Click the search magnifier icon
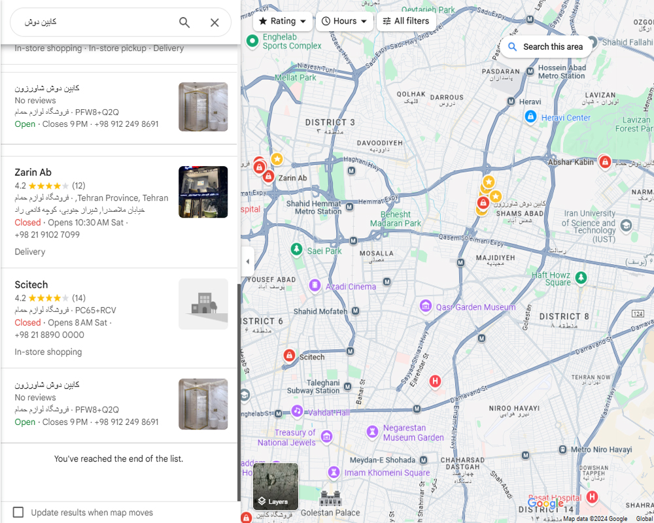Screen dimensions: 654x523 184,22
